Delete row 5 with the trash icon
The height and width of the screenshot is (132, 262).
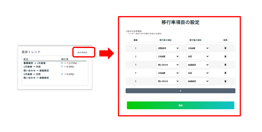(225, 81)
